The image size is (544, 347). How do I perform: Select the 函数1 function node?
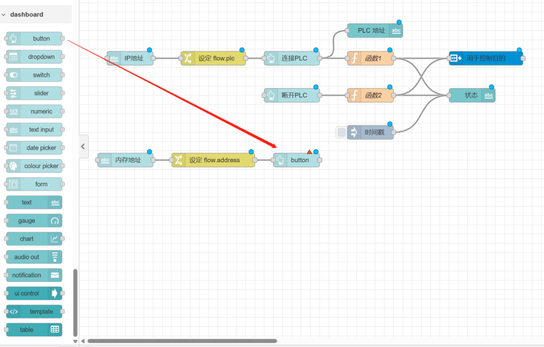click(371, 58)
